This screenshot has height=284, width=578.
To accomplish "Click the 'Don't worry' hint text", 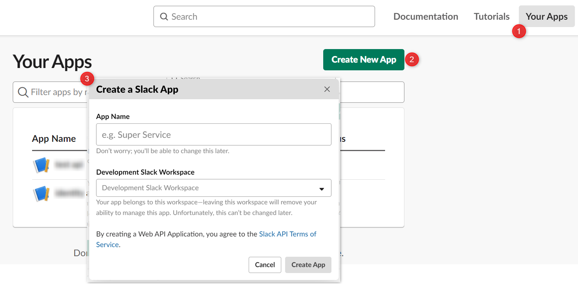I will [x=163, y=151].
